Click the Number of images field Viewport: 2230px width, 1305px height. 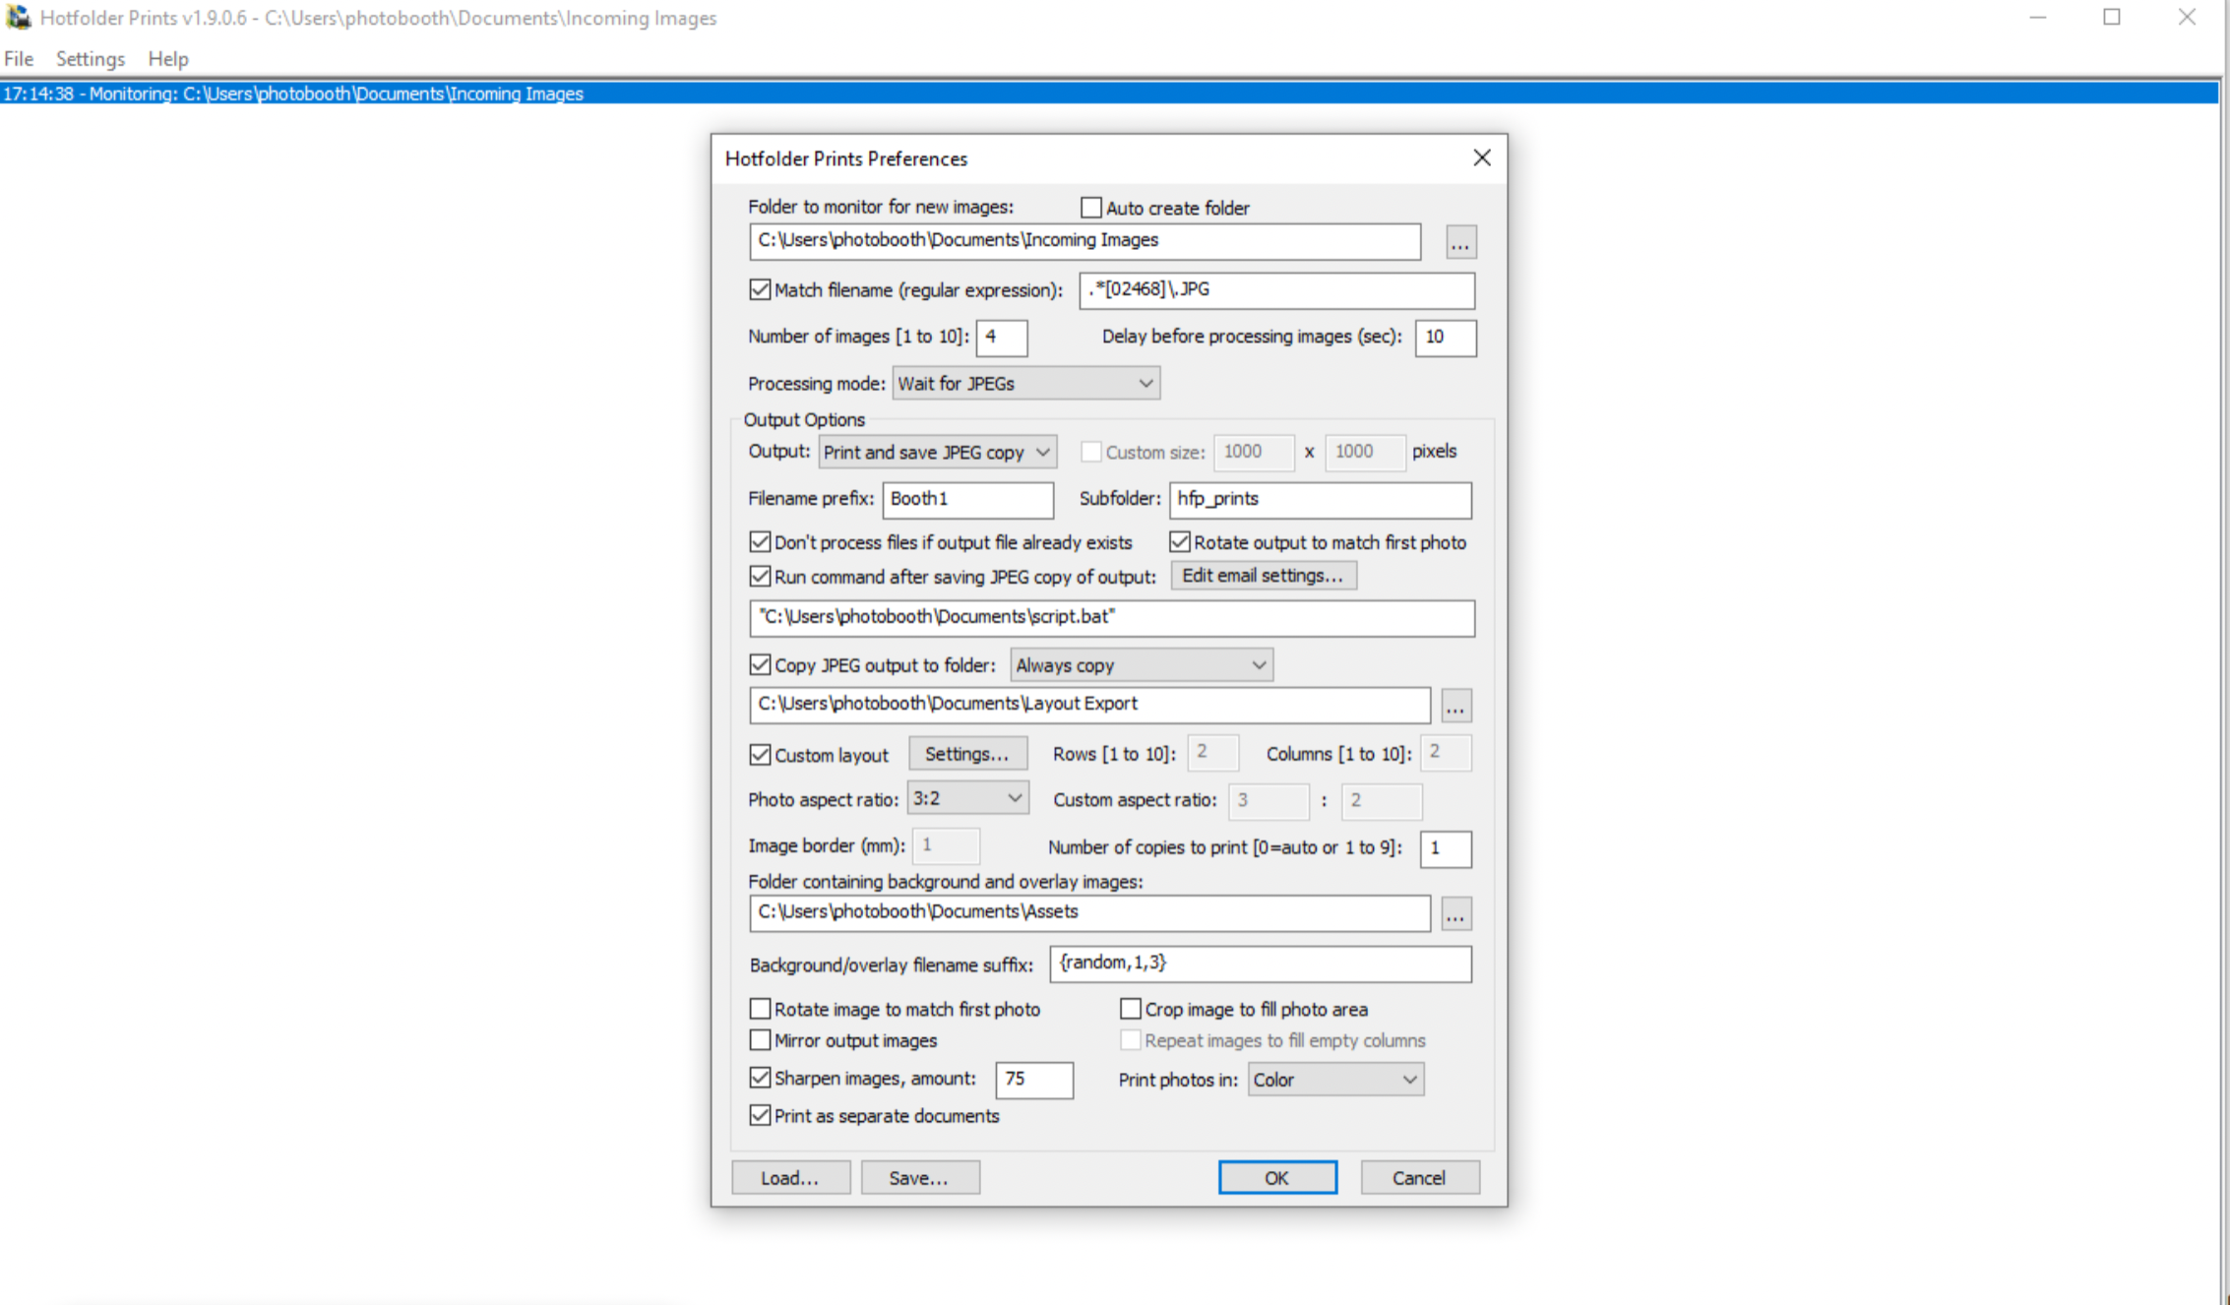[1002, 338]
